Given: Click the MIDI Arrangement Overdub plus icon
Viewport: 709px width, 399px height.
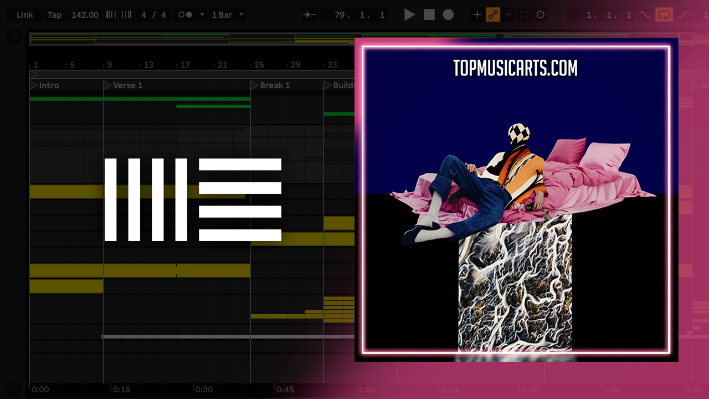Looking at the screenshot, I should tap(476, 15).
